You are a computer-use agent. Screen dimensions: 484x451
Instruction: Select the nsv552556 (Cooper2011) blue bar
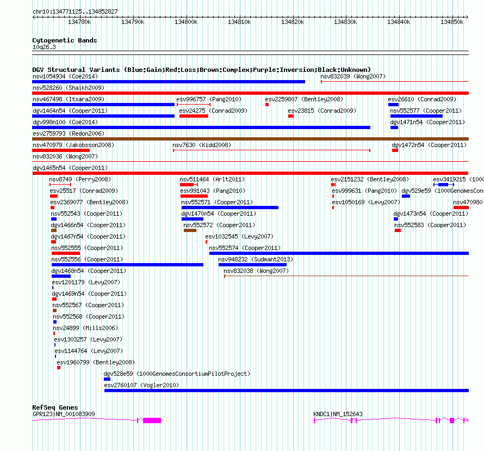127,265
